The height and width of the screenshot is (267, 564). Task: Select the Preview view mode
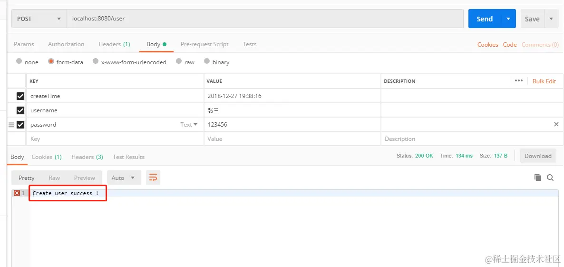(85, 178)
